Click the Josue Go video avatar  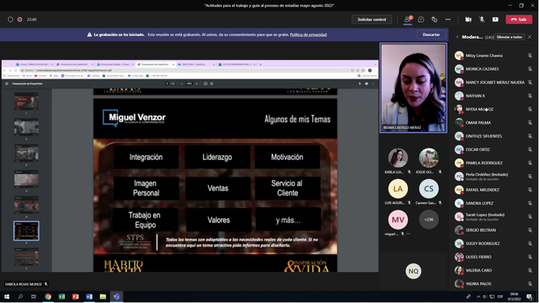coord(428,158)
